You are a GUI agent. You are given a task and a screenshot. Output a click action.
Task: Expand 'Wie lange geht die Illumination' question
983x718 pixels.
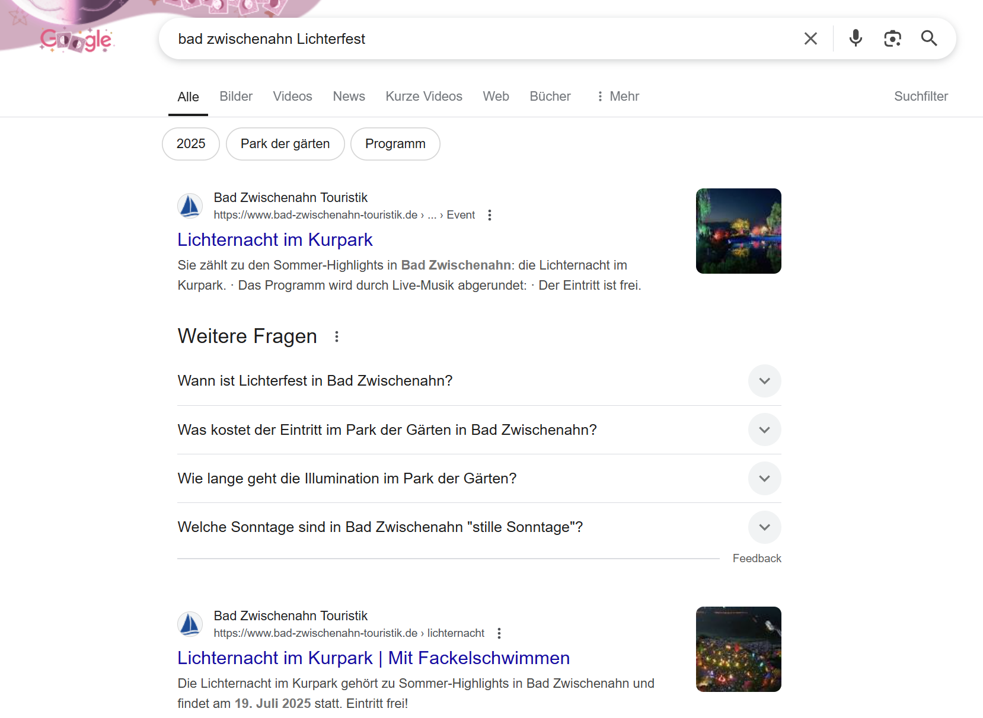pyautogui.click(x=479, y=479)
